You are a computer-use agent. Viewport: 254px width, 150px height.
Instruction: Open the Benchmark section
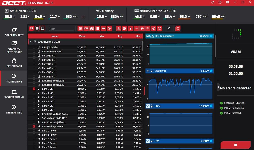(14, 63)
